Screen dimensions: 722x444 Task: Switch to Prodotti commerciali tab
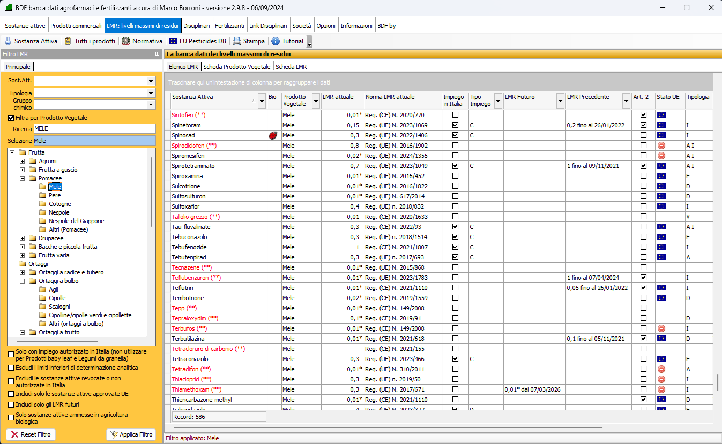point(76,26)
